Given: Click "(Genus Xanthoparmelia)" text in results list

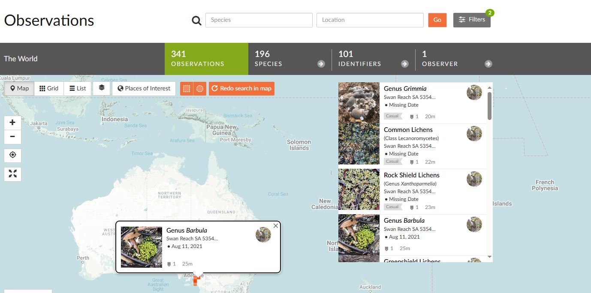Looking at the screenshot, I should tap(410, 184).
